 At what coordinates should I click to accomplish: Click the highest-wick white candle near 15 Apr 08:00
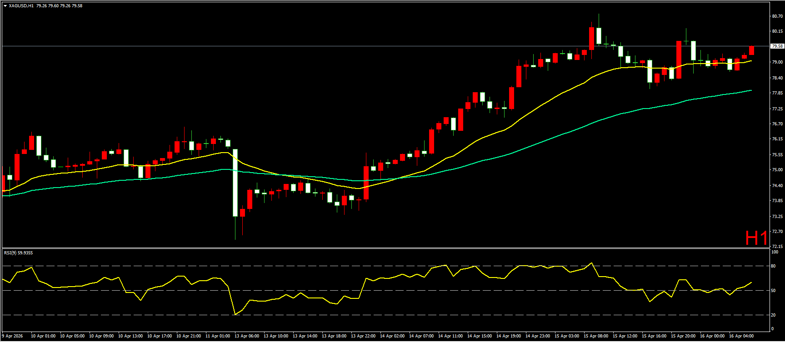point(599,35)
